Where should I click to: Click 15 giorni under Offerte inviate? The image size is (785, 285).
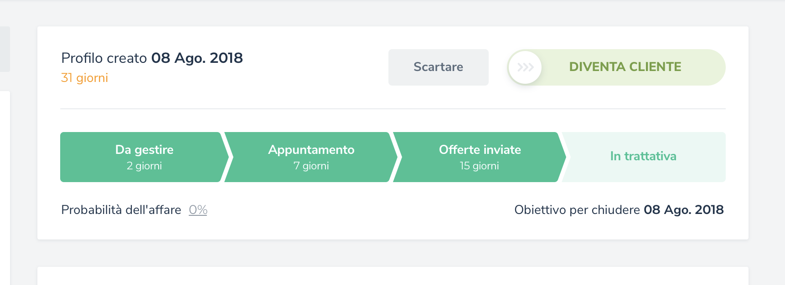pos(479,166)
